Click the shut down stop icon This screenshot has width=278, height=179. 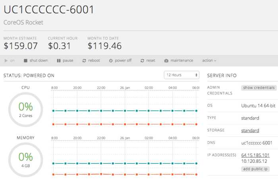[25, 60]
